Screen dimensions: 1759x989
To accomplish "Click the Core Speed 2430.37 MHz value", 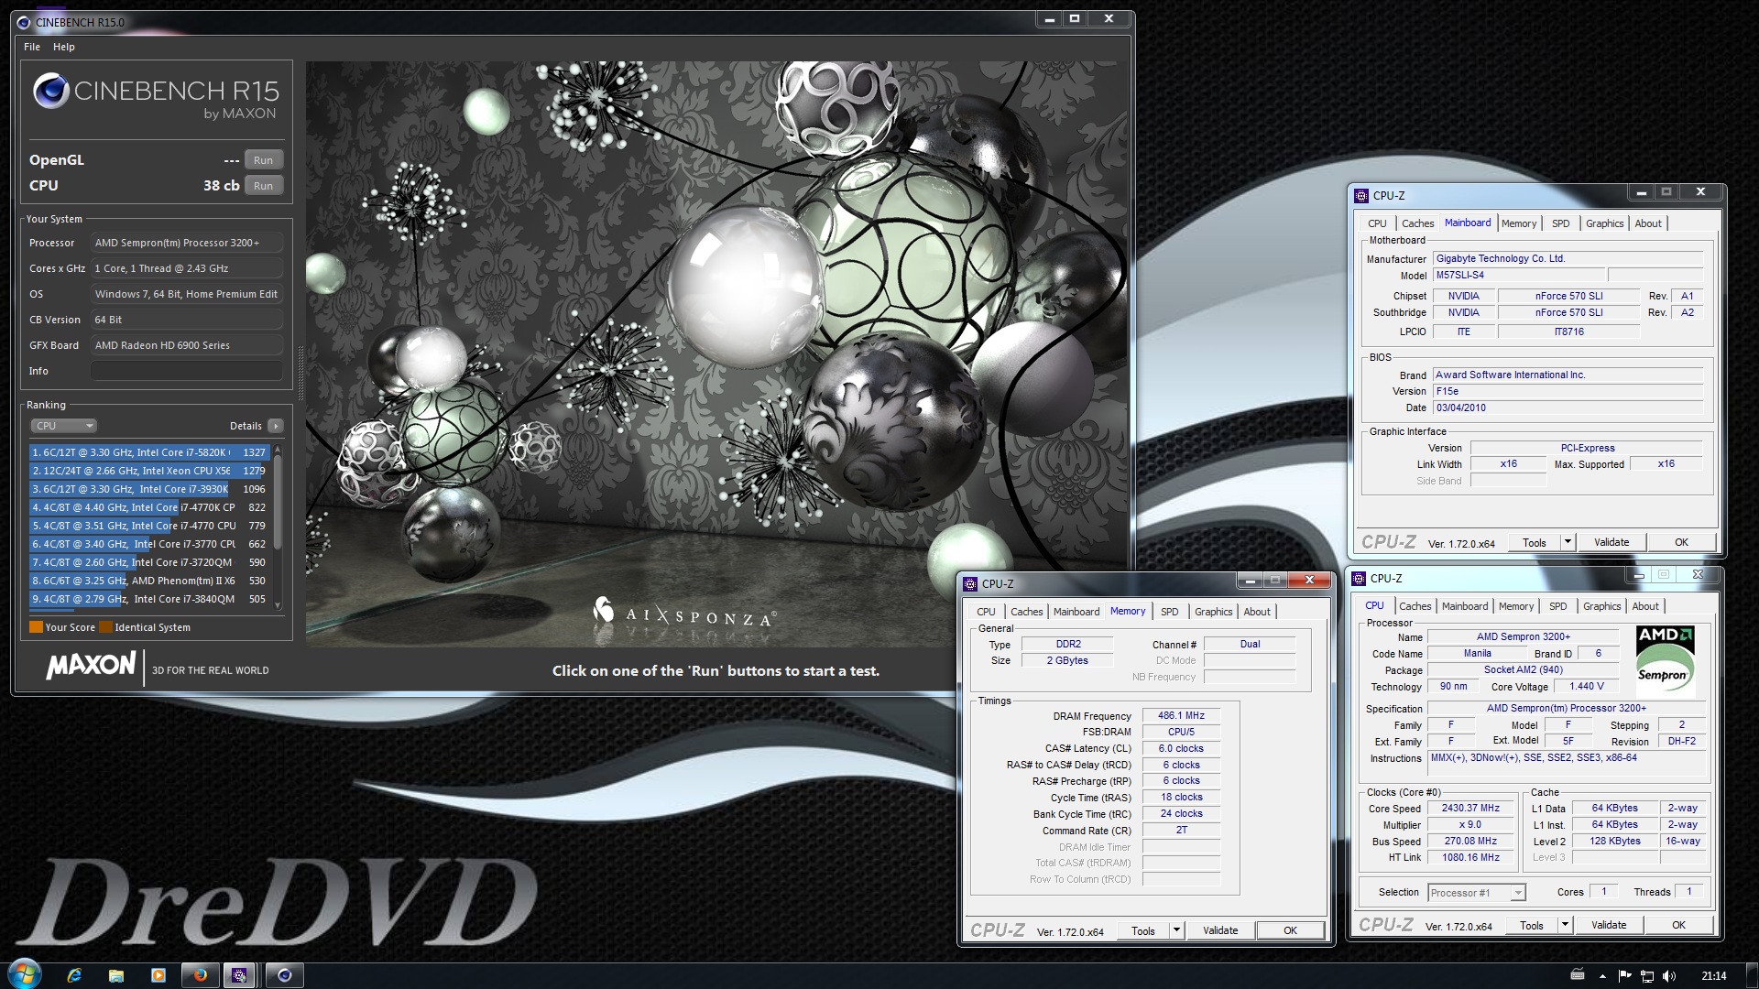I will (1470, 809).
